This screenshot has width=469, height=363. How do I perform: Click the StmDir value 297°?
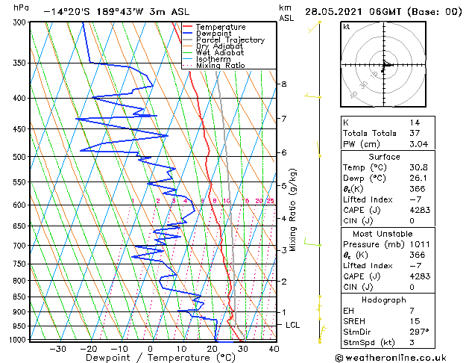click(x=419, y=332)
